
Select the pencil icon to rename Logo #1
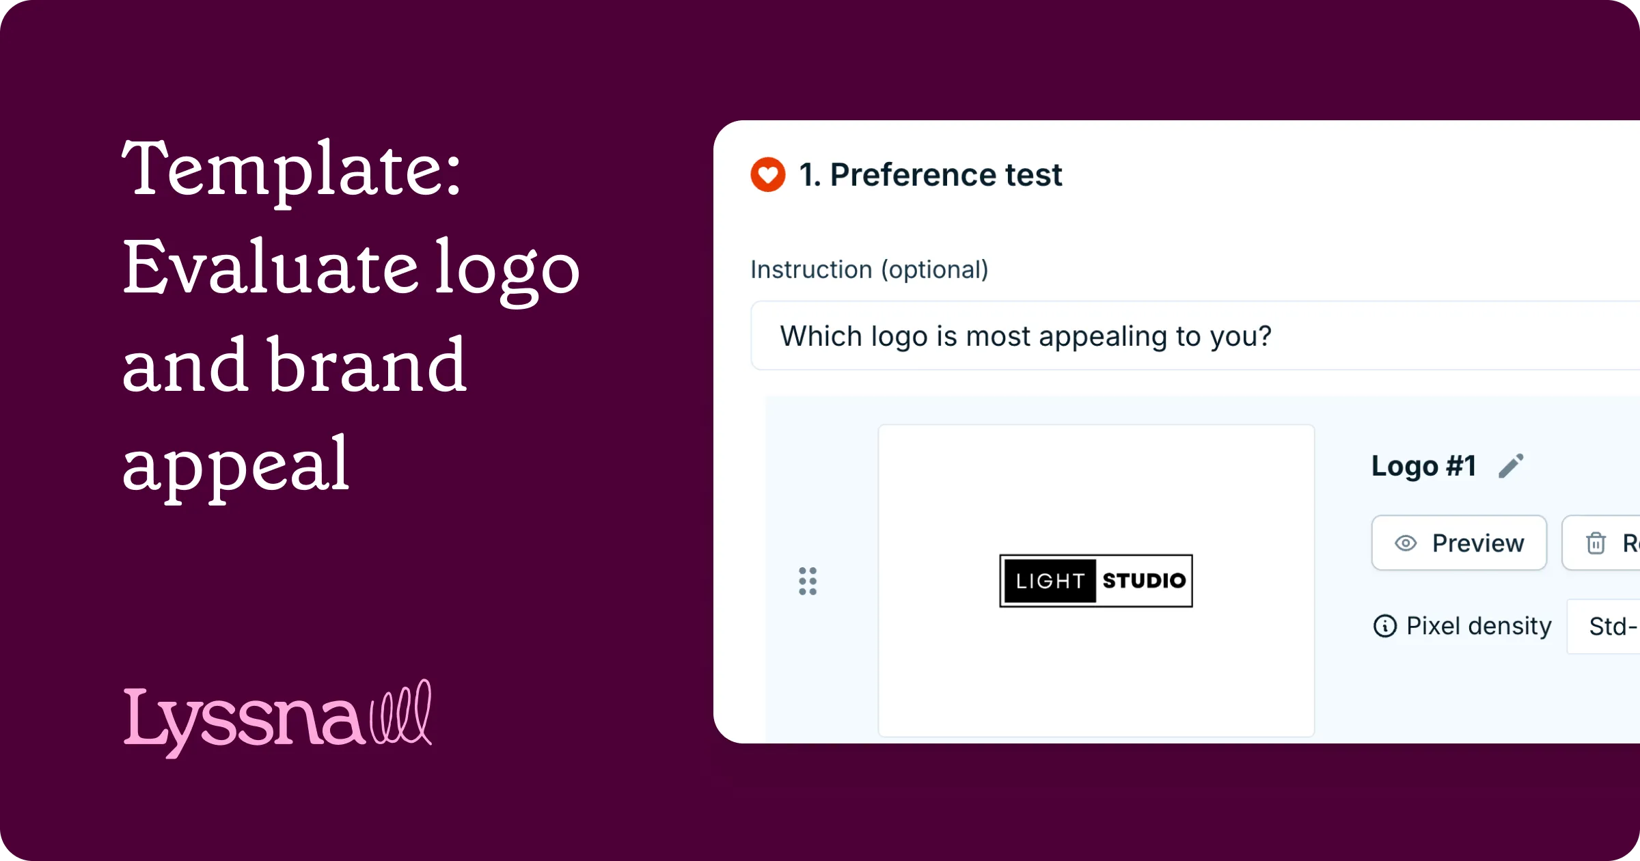point(1509,465)
